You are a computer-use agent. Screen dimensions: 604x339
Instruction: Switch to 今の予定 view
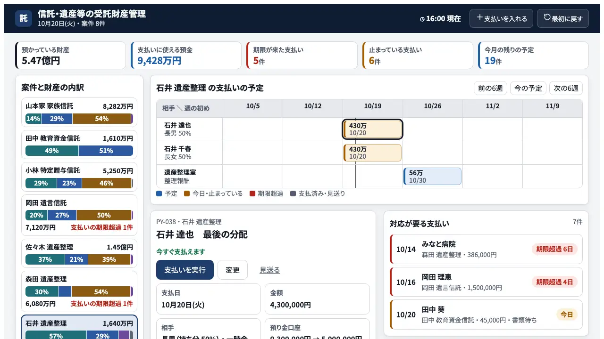[x=528, y=88]
